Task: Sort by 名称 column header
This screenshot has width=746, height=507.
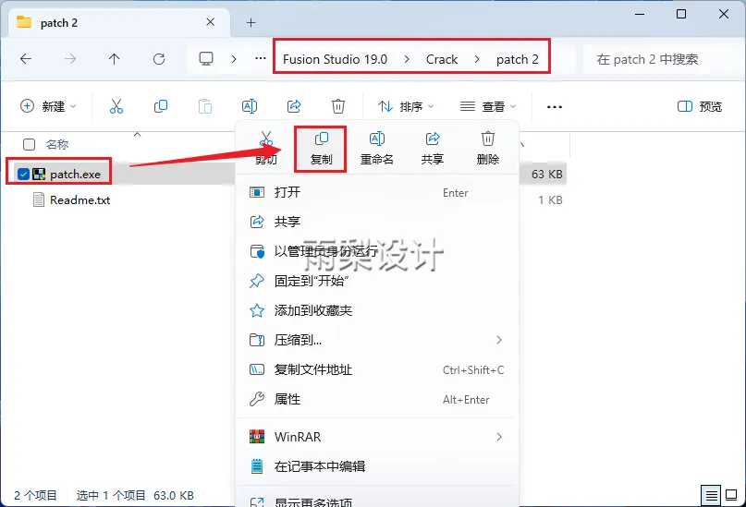Action: [57, 144]
